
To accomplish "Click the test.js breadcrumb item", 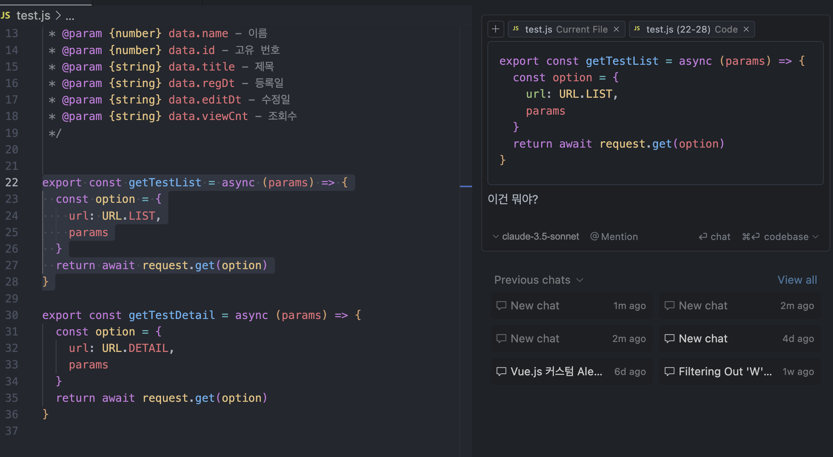I will 33,16.
